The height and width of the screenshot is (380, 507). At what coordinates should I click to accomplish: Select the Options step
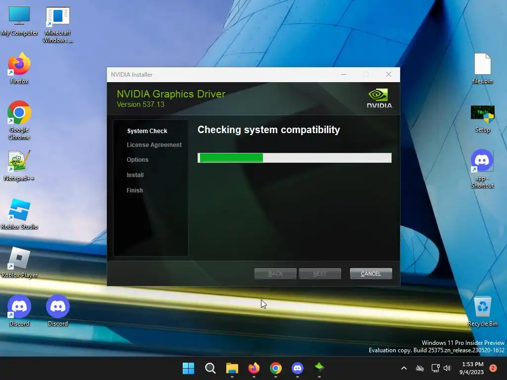tap(138, 160)
